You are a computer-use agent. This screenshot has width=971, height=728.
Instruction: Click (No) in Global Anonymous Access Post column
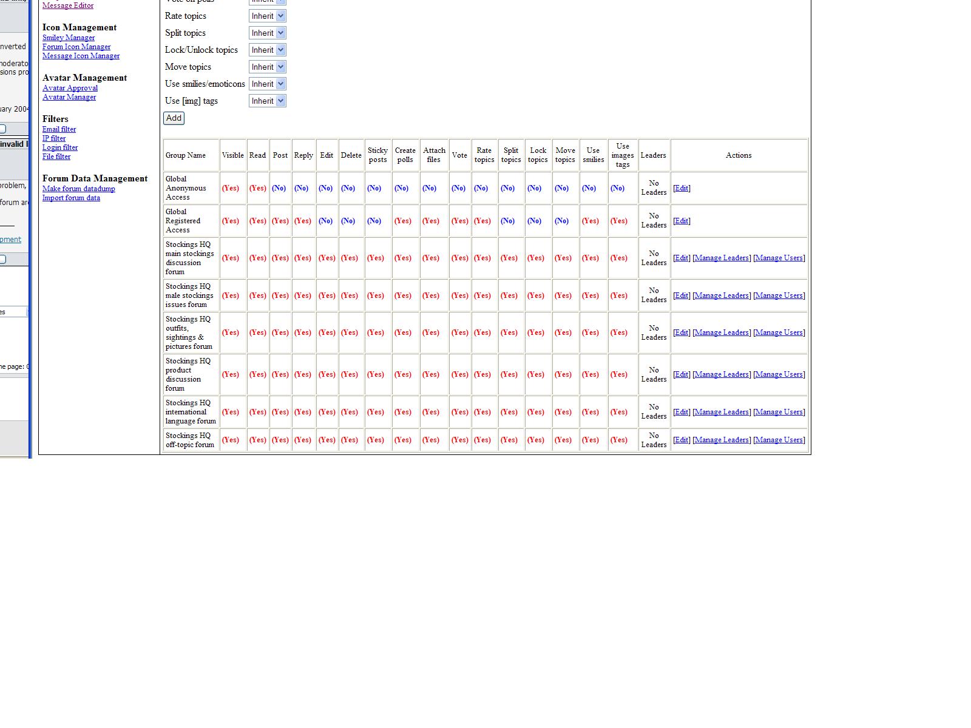[x=279, y=188]
